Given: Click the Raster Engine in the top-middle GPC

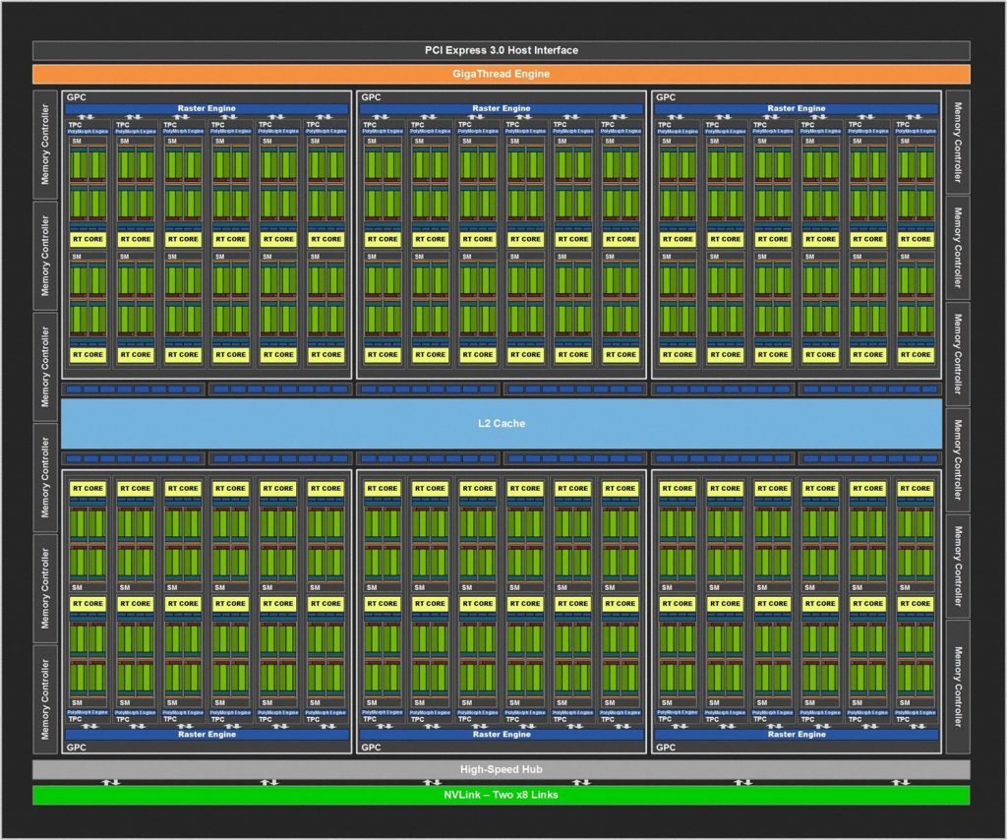Looking at the screenshot, I should coord(502,108).
